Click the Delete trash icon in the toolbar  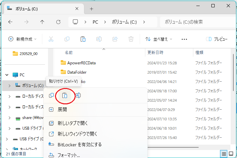click(131, 39)
